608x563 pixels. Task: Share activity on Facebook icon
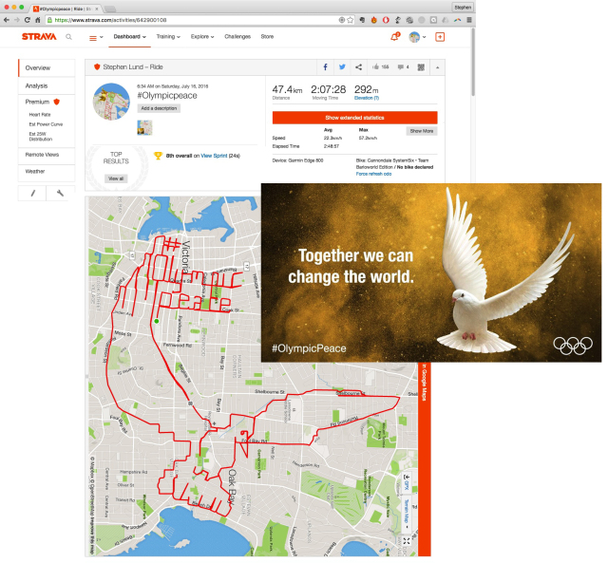coord(325,67)
